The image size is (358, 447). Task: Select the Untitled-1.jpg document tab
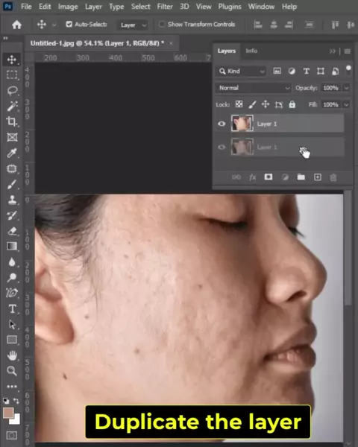(x=97, y=43)
